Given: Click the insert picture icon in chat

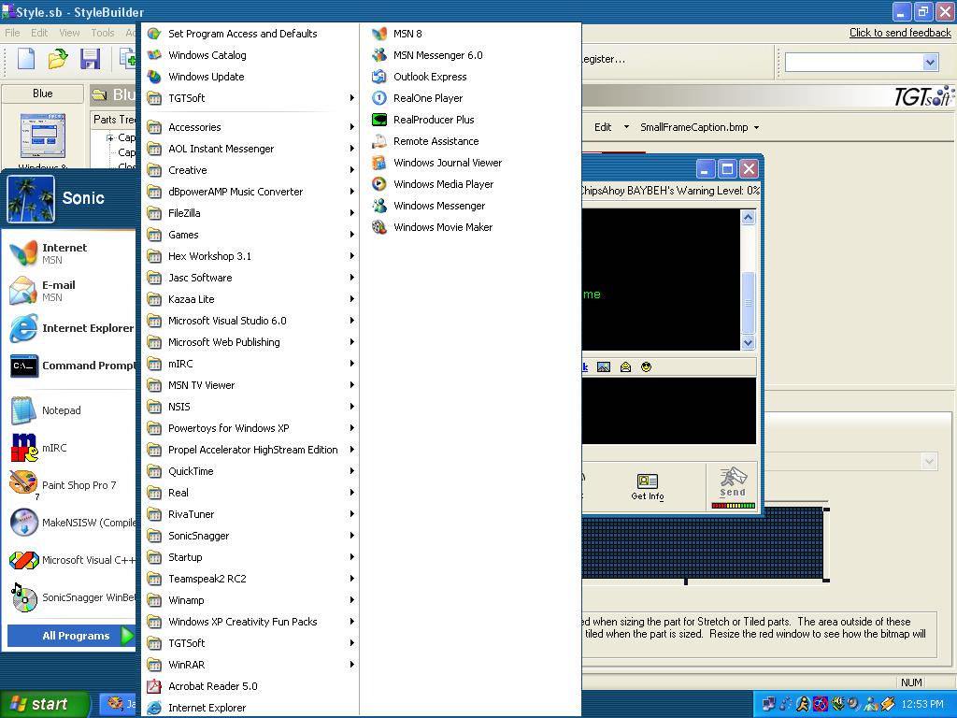Looking at the screenshot, I should tap(604, 367).
